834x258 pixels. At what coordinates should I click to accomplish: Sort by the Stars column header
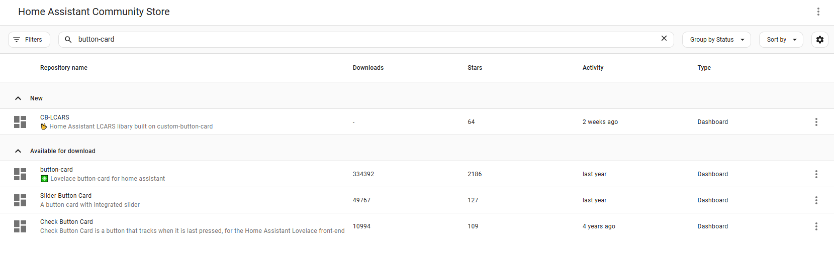475,68
